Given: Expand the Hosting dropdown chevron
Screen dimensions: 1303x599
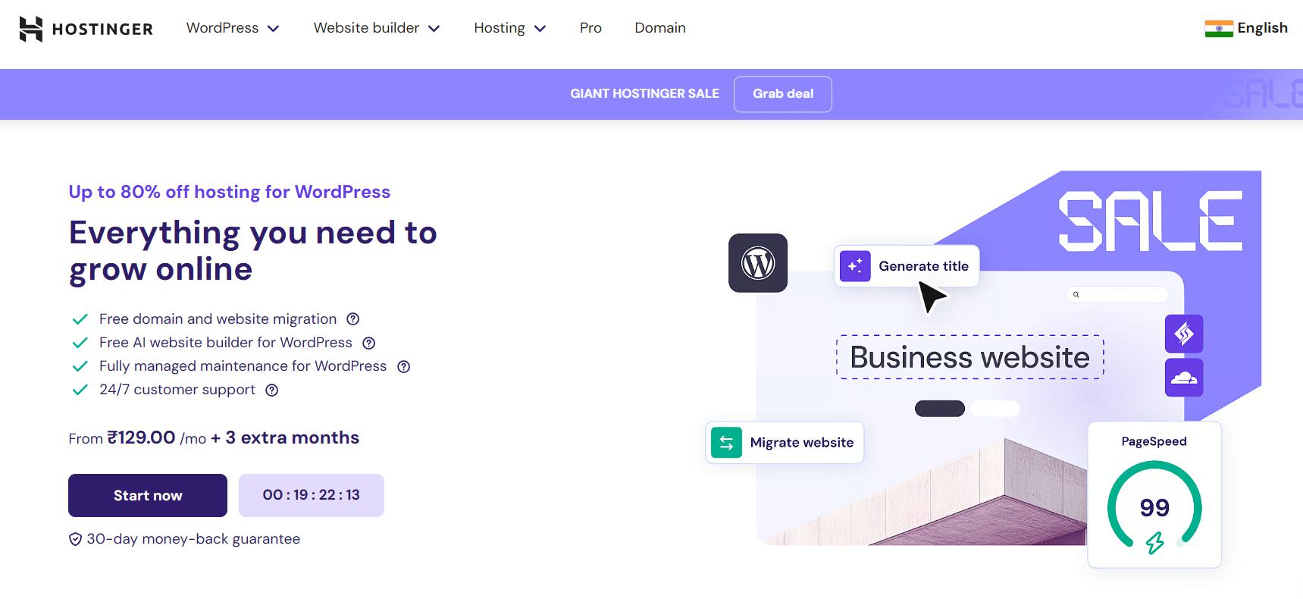Looking at the screenshot, I should click(x=540, y=29).
